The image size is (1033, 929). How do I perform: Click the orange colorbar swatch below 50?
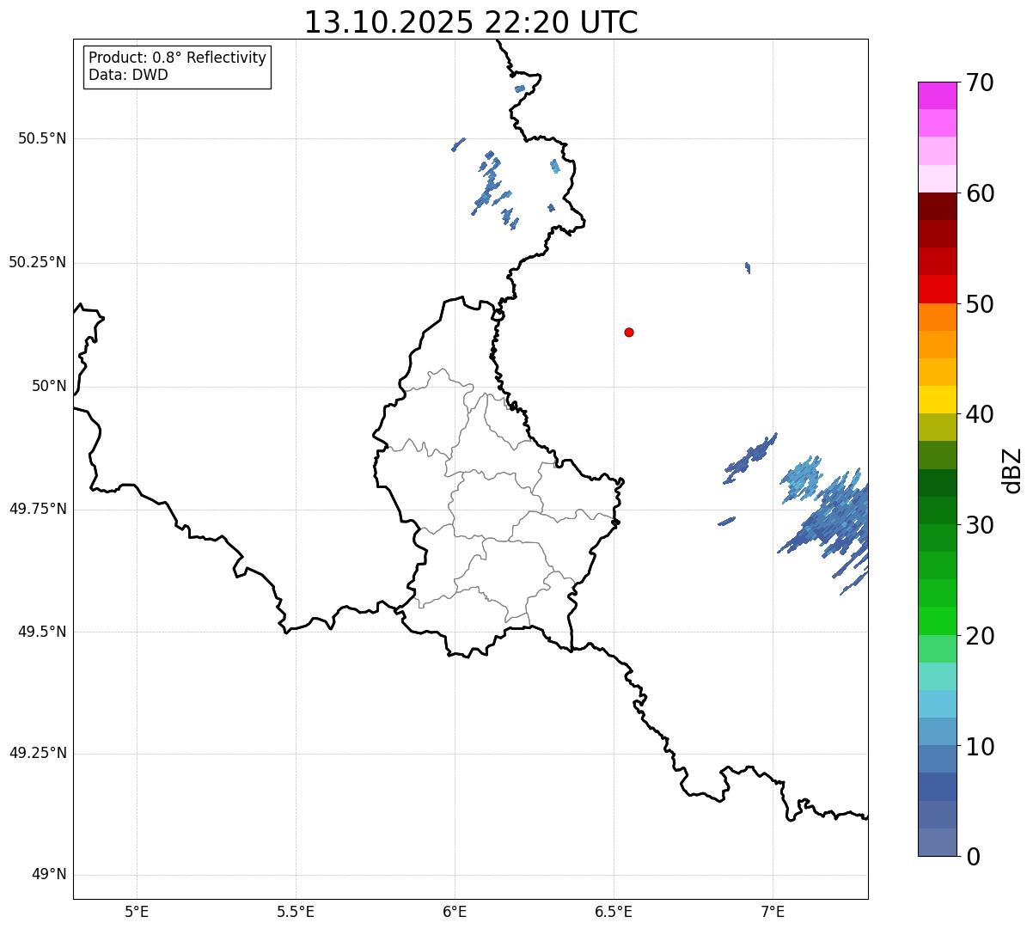click(937, 317)
